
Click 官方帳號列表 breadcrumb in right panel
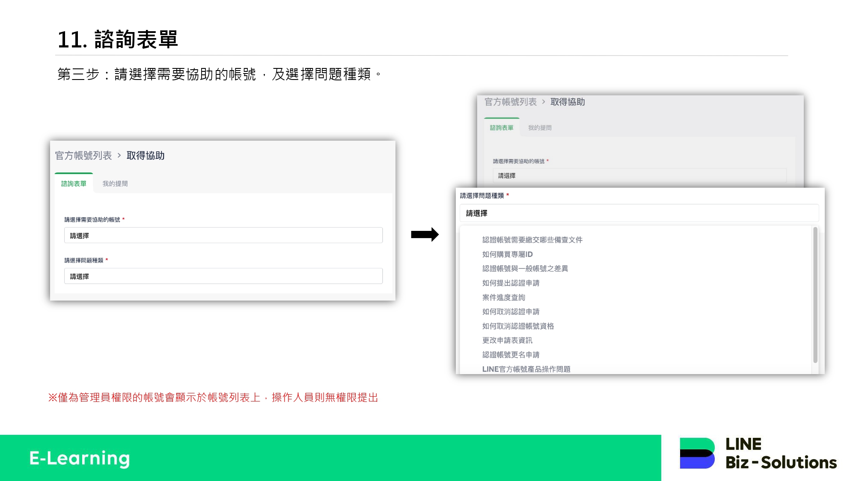pos(510,102)
